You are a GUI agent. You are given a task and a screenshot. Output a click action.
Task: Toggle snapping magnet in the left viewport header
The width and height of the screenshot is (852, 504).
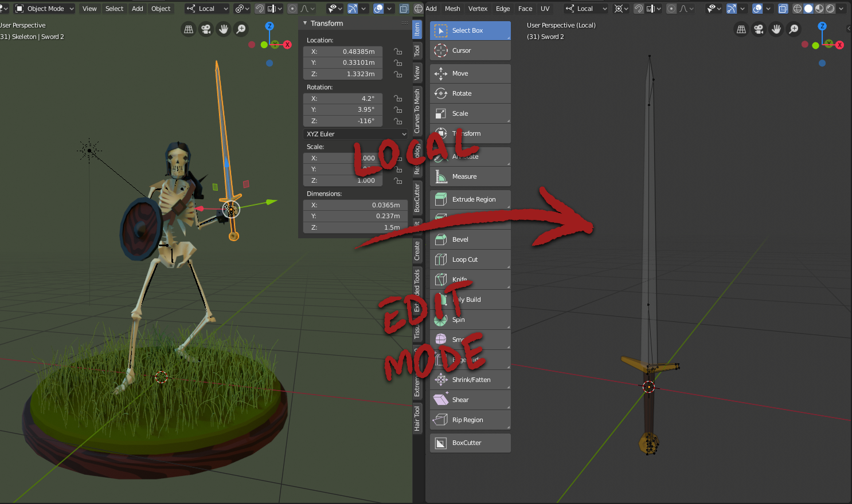point(260,9)
